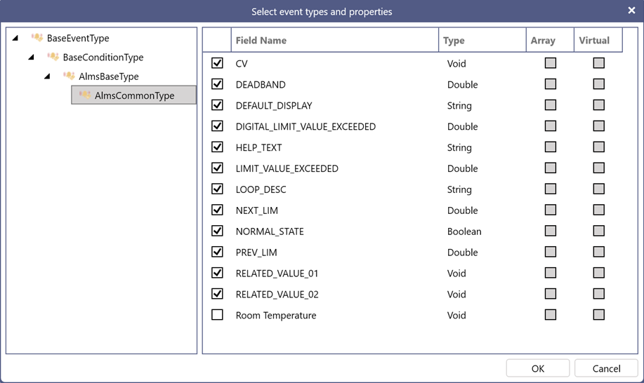Click the AlmsCommonType node icon
The height and width of the screenshot is (383, 644).
[x=85, y=95]
